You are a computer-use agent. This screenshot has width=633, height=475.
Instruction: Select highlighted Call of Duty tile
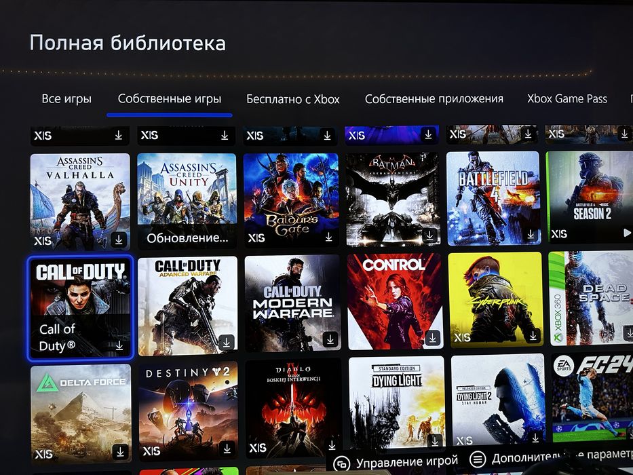80,307
